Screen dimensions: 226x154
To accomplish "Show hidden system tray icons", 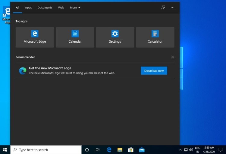I will pyautogui.click(x=180, y=150).
